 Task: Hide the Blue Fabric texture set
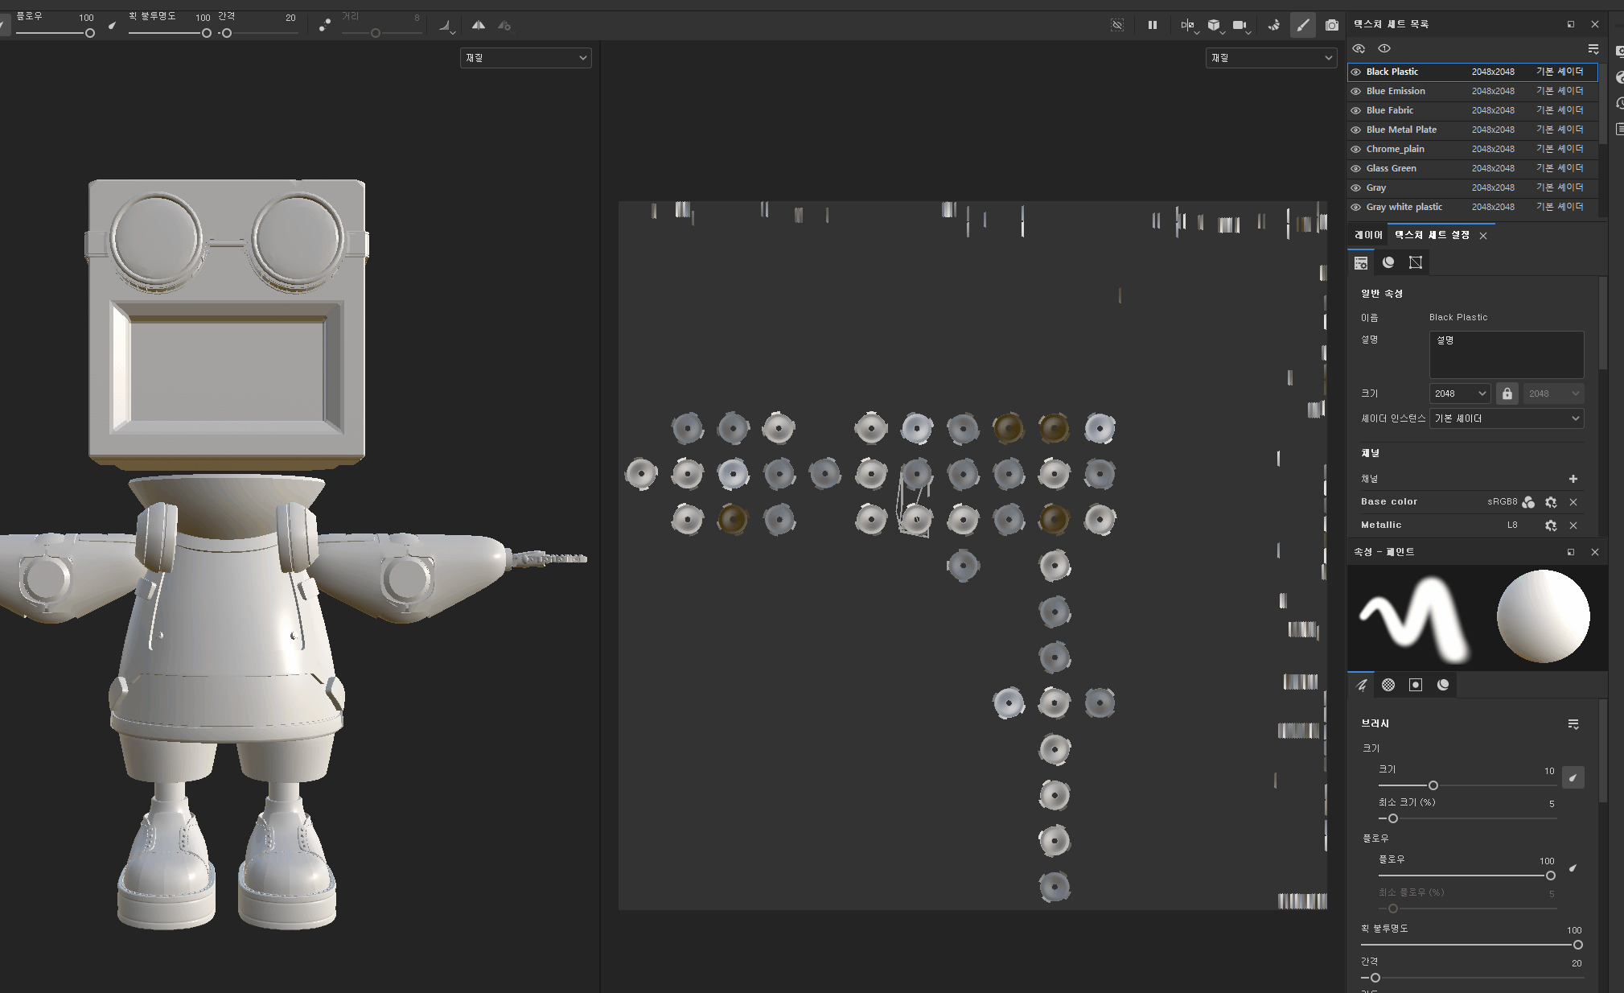pos(1356,110)
